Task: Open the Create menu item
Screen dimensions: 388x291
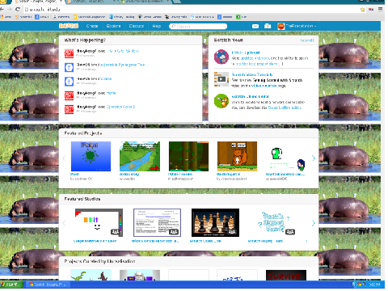Action: pos(92,26)
